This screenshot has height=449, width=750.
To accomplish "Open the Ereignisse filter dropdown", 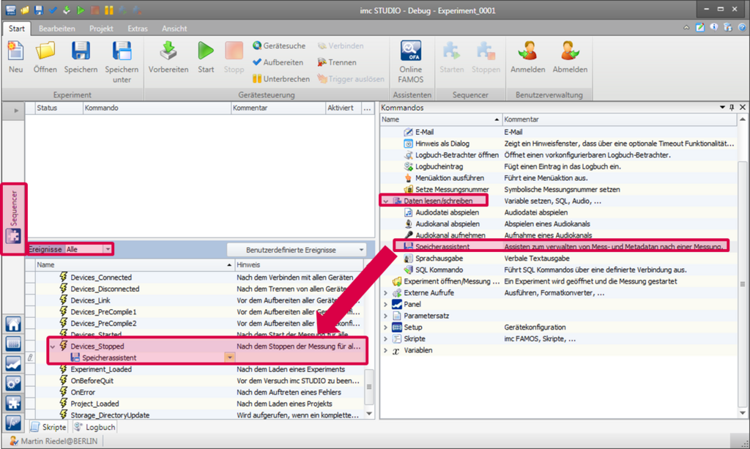I will click(x=108, y=250).
